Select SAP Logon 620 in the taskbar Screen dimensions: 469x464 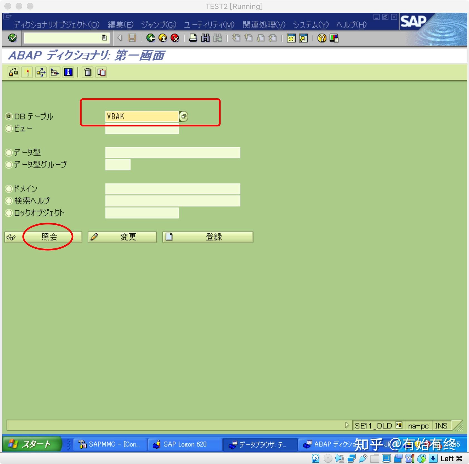click(185, 445)
